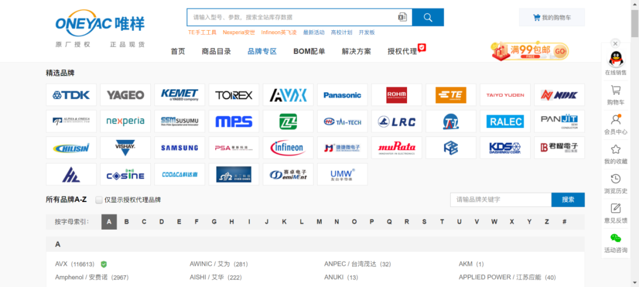Open the ROHM brand tile
The image size is (639, 287).
pyautogui.click(x=396, y=95)
